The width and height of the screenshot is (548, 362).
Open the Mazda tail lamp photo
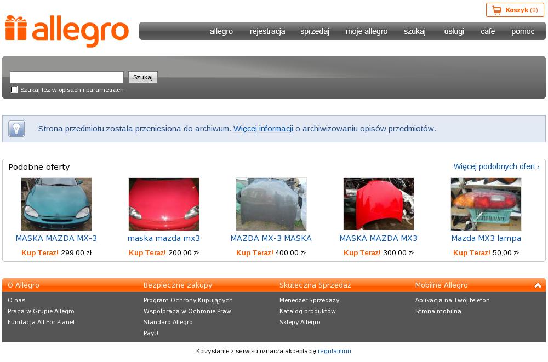[x=486, y=204]
